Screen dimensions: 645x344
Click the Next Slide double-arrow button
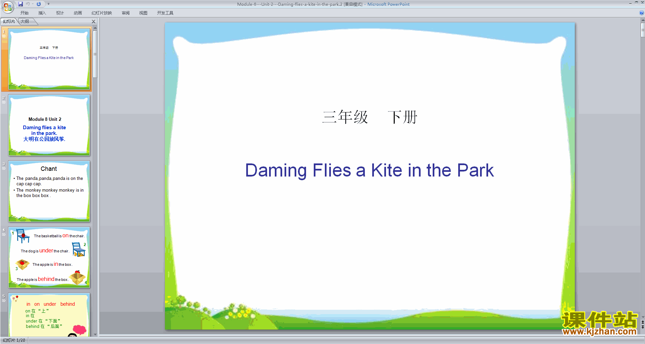(643, 327)
